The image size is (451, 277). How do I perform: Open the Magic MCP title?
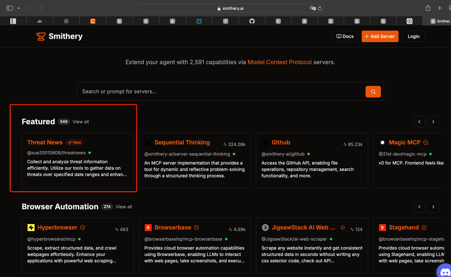(405, 142)
